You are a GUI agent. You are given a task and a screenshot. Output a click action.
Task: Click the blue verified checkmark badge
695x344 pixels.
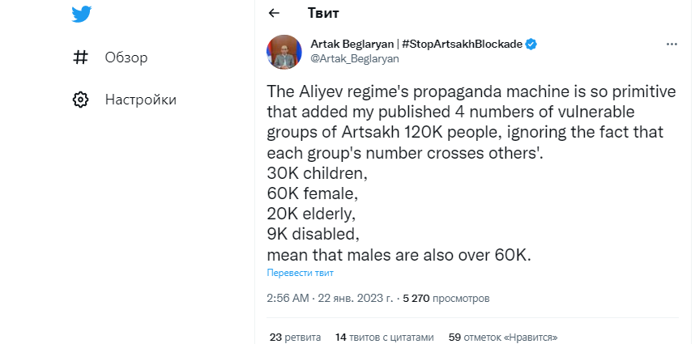tap(531, 44)
